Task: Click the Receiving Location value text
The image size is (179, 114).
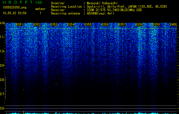Action: [x=127, y=7]
